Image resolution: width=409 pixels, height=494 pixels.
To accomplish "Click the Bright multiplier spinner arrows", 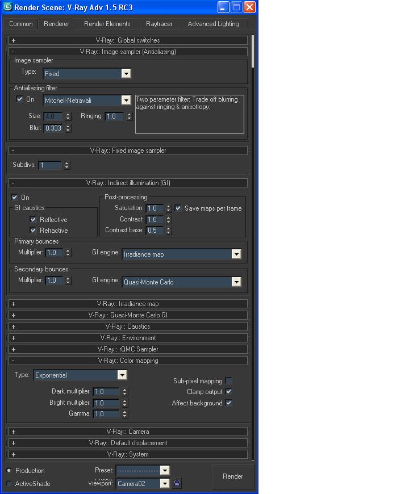I will 125,403.
